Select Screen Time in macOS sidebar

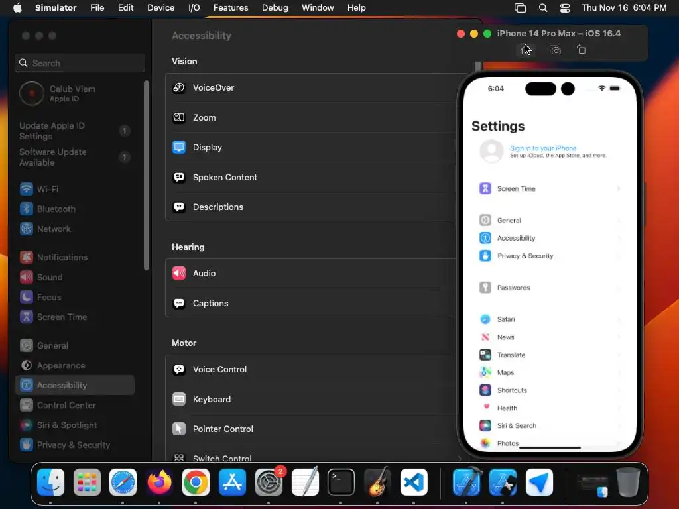[x=75, y=317]
